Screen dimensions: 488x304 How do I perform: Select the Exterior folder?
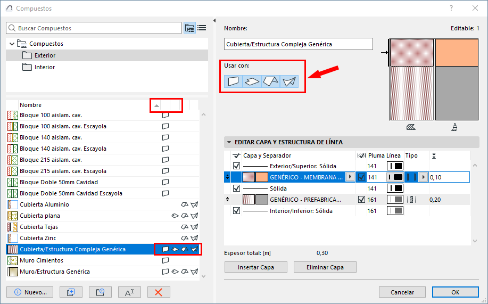(107, 55)
